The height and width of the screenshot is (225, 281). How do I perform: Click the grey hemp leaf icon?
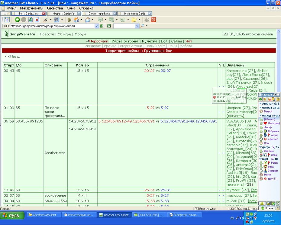[x=147, y=20]
